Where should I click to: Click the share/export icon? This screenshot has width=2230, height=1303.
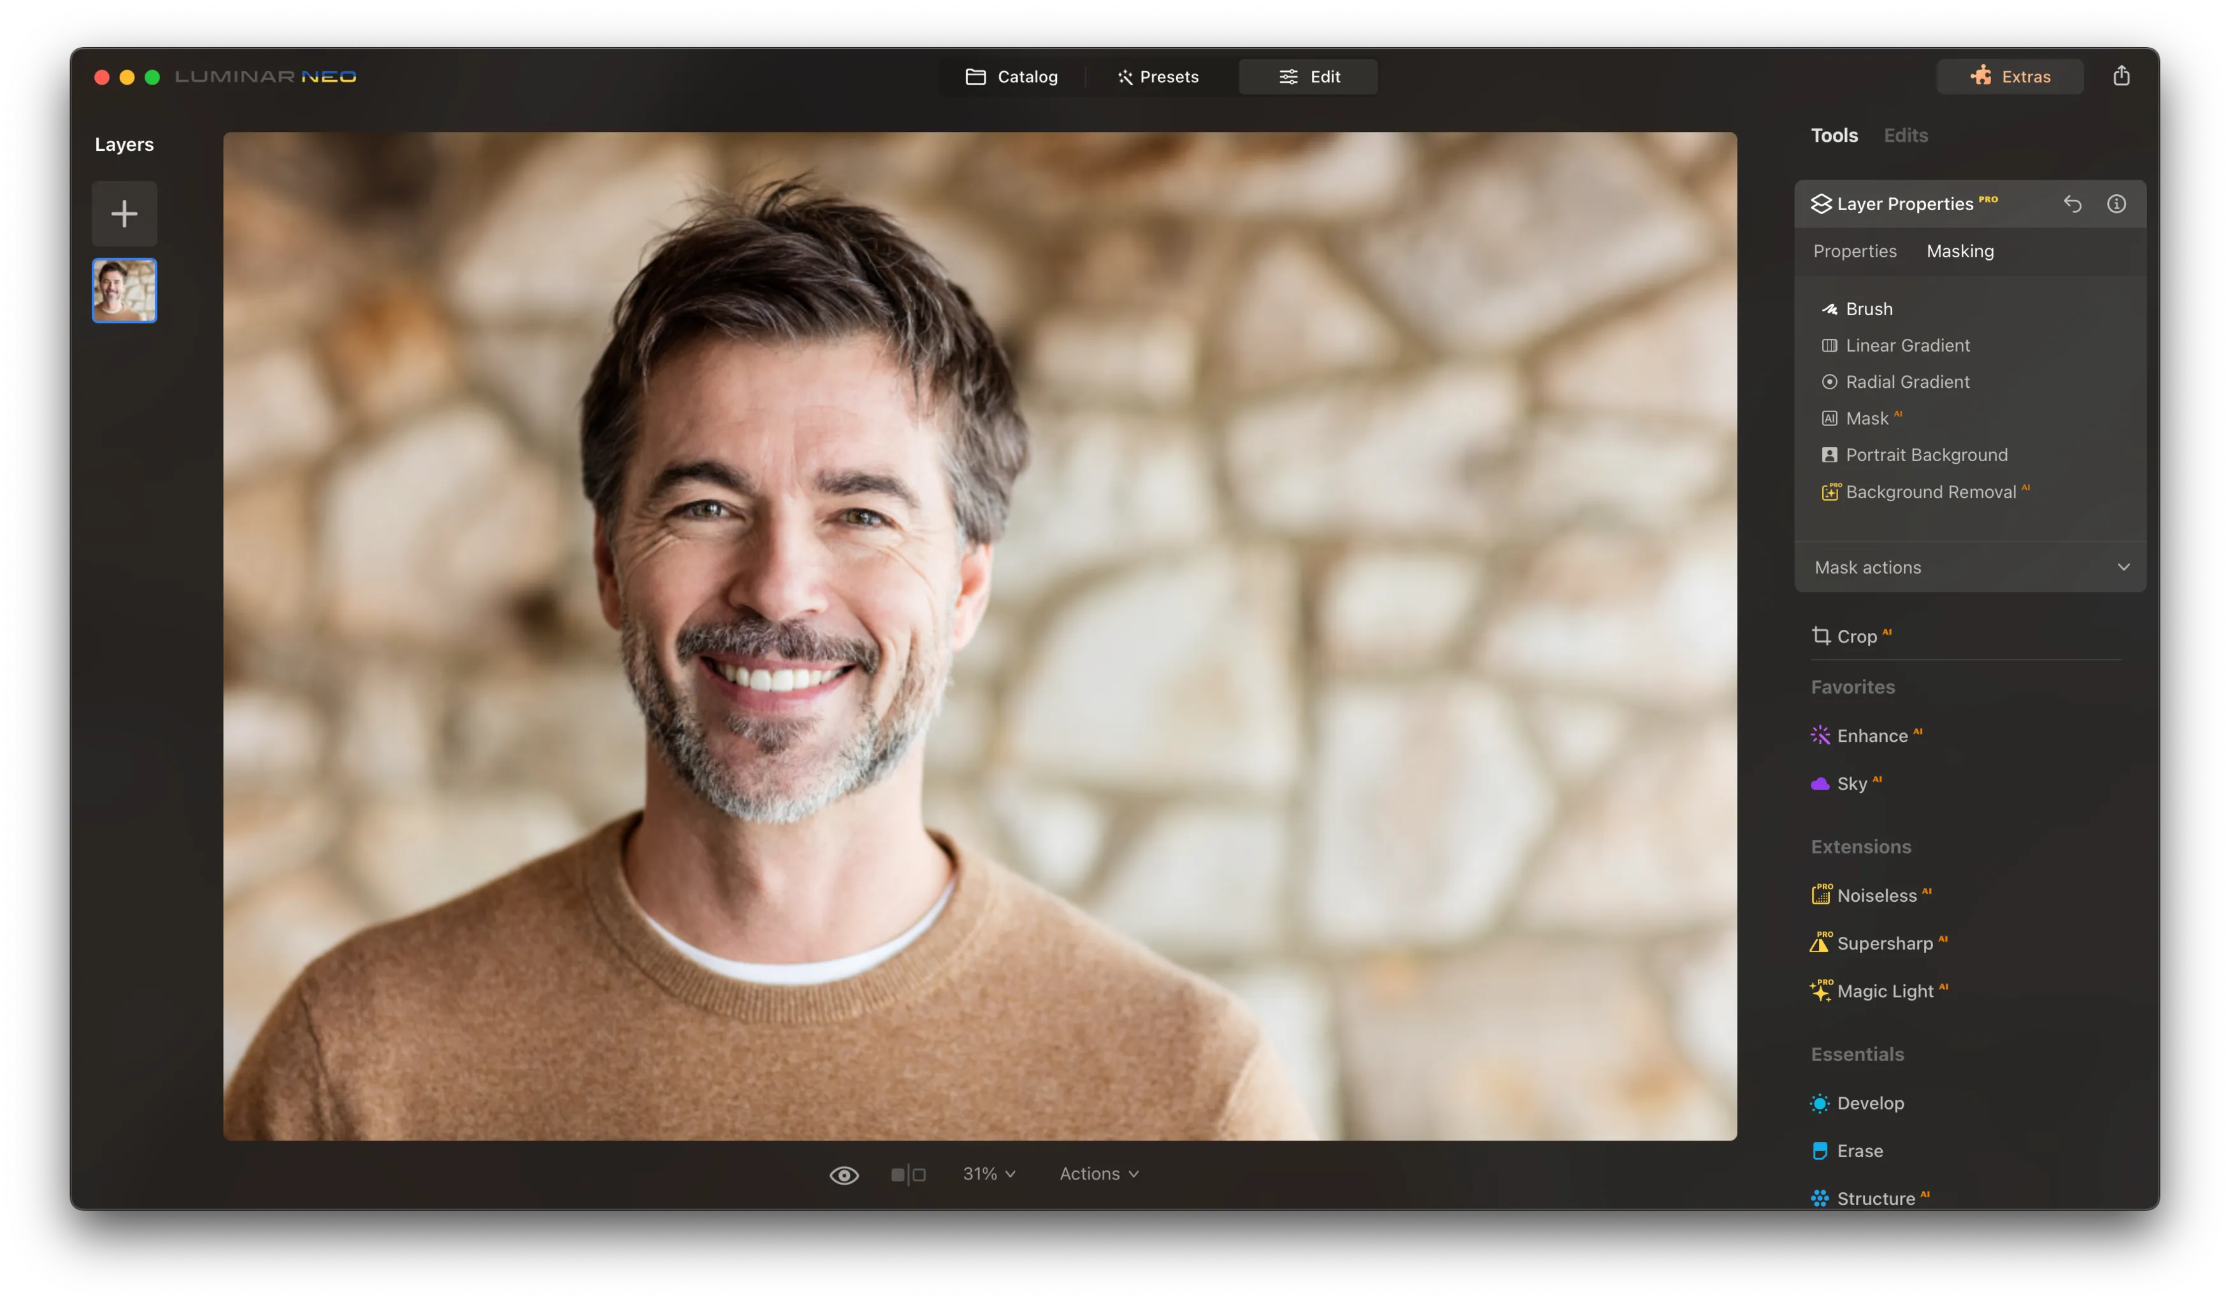[2121, 76]
